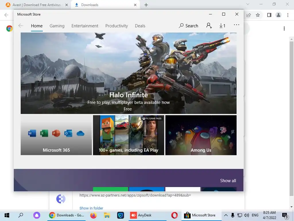Click ENG language indicator
Viewport: 294px width, 221px height.
(255, 215)
